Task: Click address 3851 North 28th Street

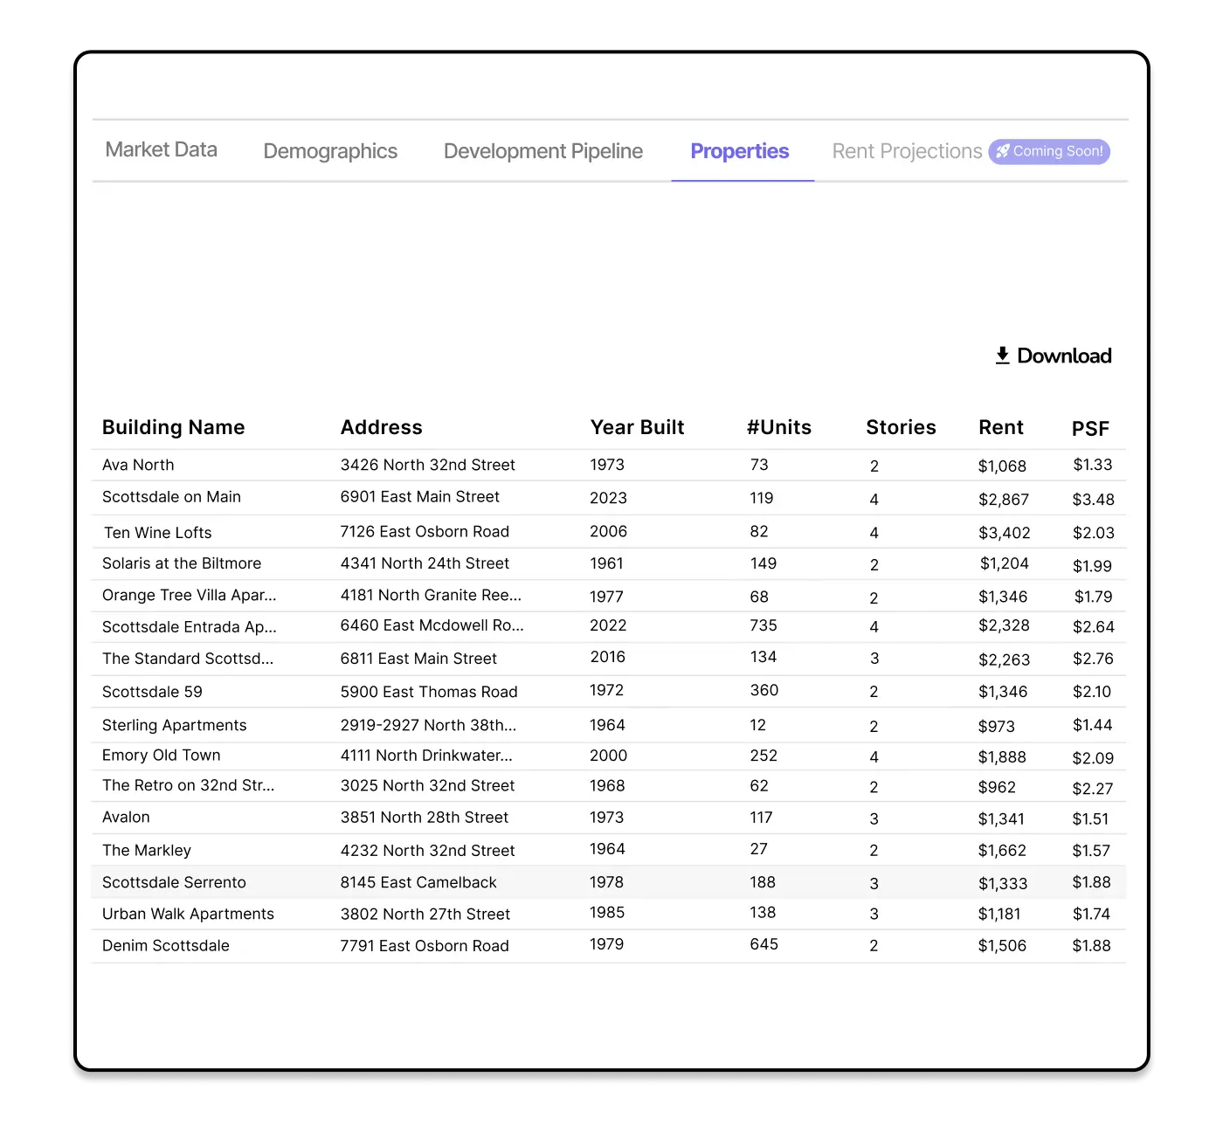Action: (x=425, y=818)
